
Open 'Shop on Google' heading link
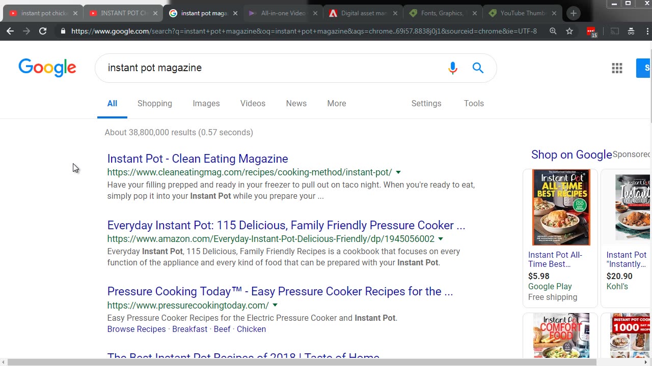coord(572,155)
